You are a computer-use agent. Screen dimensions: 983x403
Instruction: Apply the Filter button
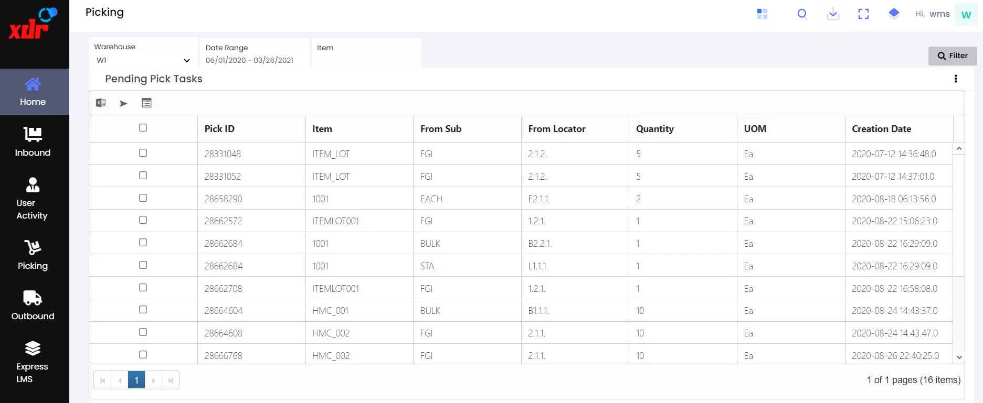(953, 56)
